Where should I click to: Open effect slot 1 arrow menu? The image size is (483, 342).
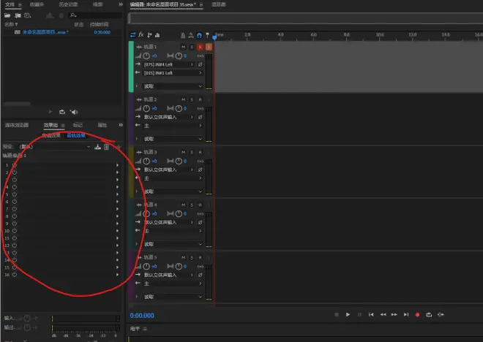[x=117, y=165]
